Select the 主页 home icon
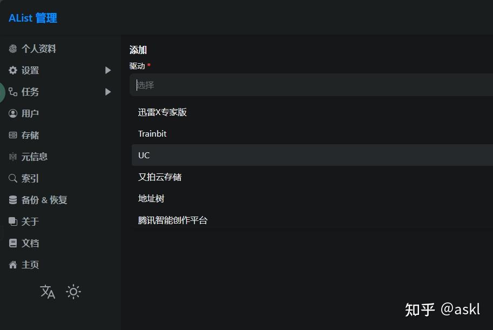The image size is (493, 330). click(x=13, y=265)
